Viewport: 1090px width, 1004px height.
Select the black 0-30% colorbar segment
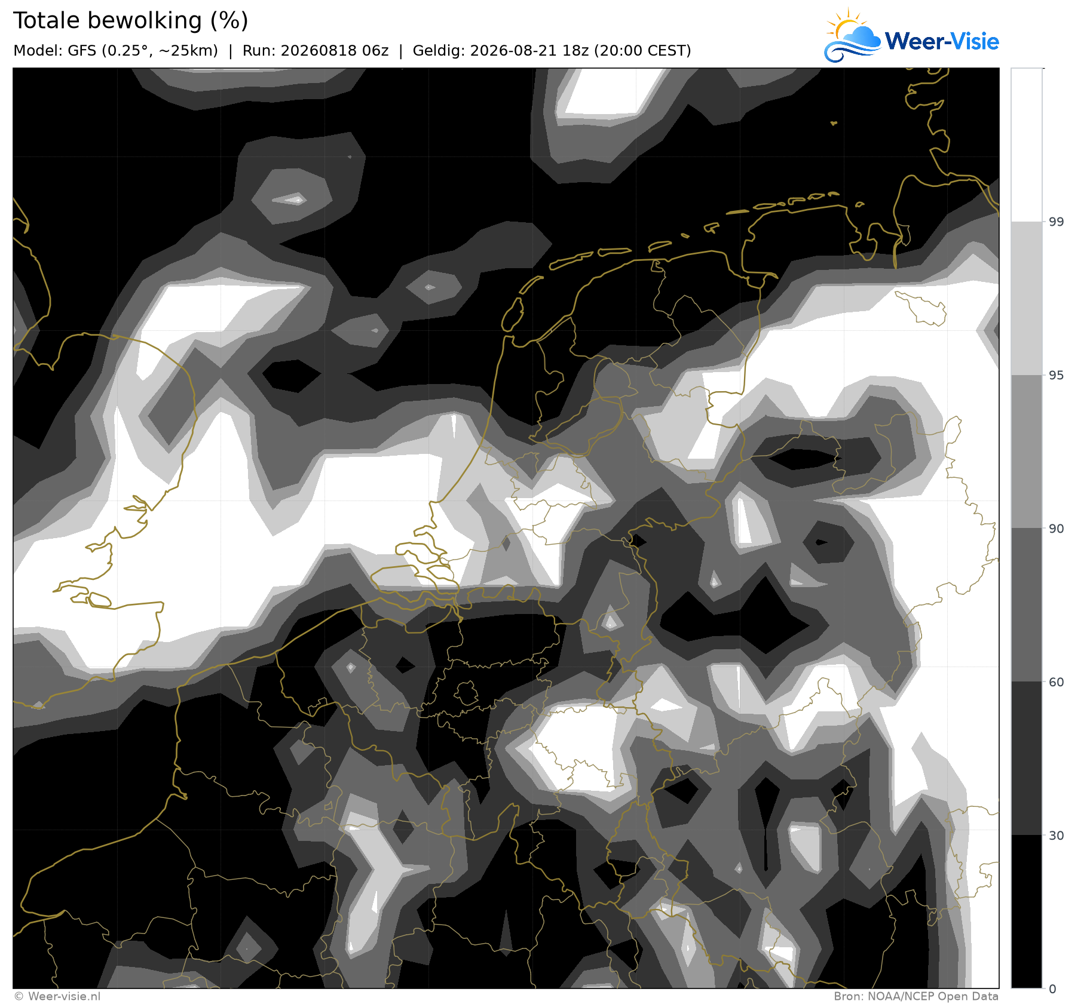(x=1027, y=912)
